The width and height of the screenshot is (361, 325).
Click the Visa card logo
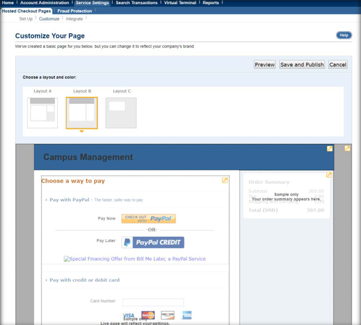129,315
